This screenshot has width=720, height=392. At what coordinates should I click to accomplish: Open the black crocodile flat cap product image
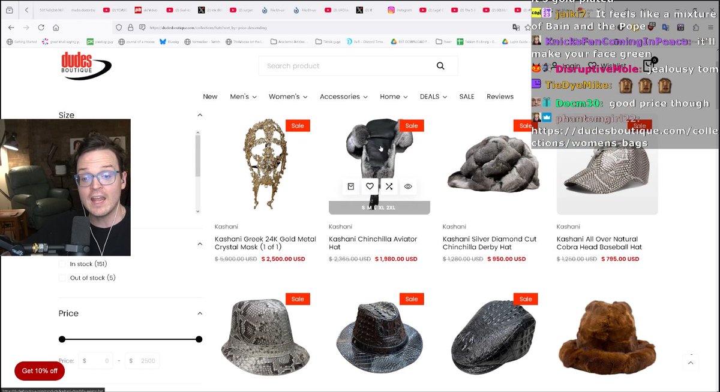coord(493,337)
